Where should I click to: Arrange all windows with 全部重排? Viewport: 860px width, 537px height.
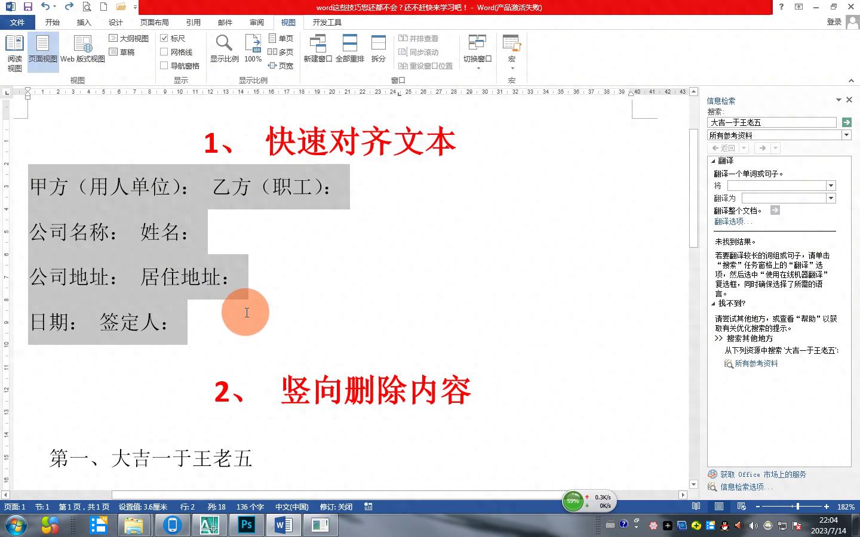(349, 49)
